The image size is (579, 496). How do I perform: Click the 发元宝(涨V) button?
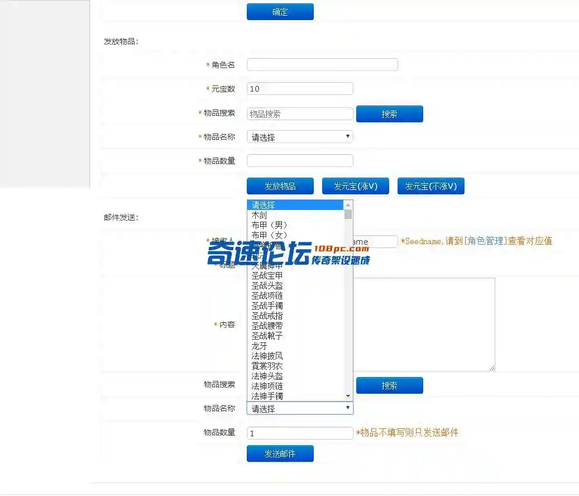[x=355, y=186]
